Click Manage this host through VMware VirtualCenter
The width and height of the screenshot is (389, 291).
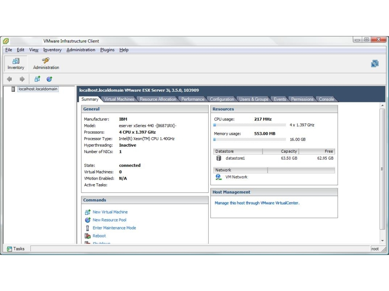click(257, 203)
